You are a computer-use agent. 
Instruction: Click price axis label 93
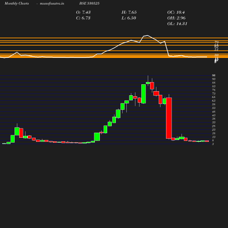pos(214,79)
